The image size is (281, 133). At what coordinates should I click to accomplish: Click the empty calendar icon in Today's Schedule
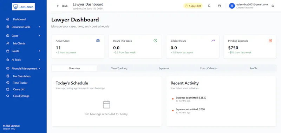(106, 104)
